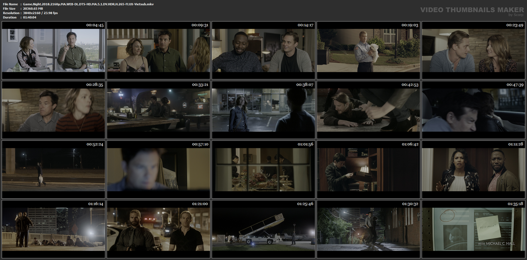
Task: Select the thumbnail stamped 00:57:10
Action: point(159,169)
